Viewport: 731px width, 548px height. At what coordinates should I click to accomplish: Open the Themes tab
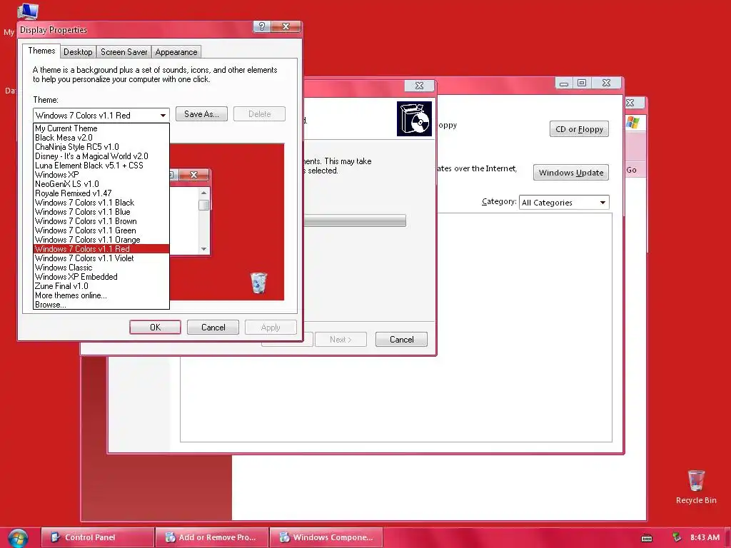pyautogui.click(x=41, y=51)
